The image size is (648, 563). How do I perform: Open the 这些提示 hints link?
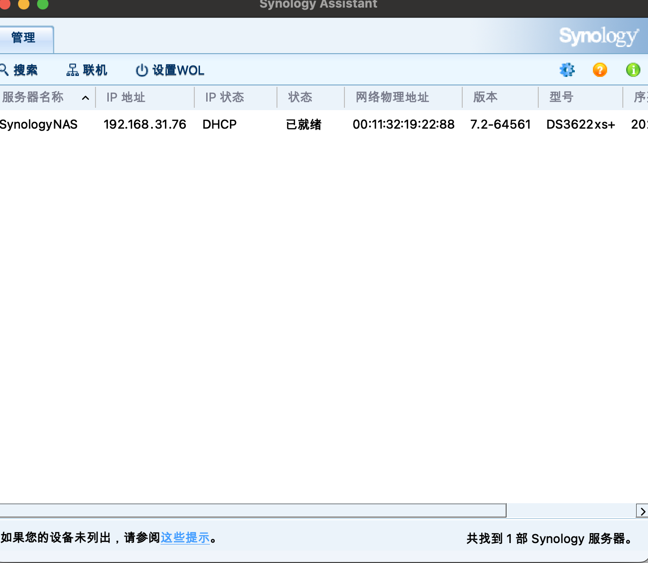185,538
